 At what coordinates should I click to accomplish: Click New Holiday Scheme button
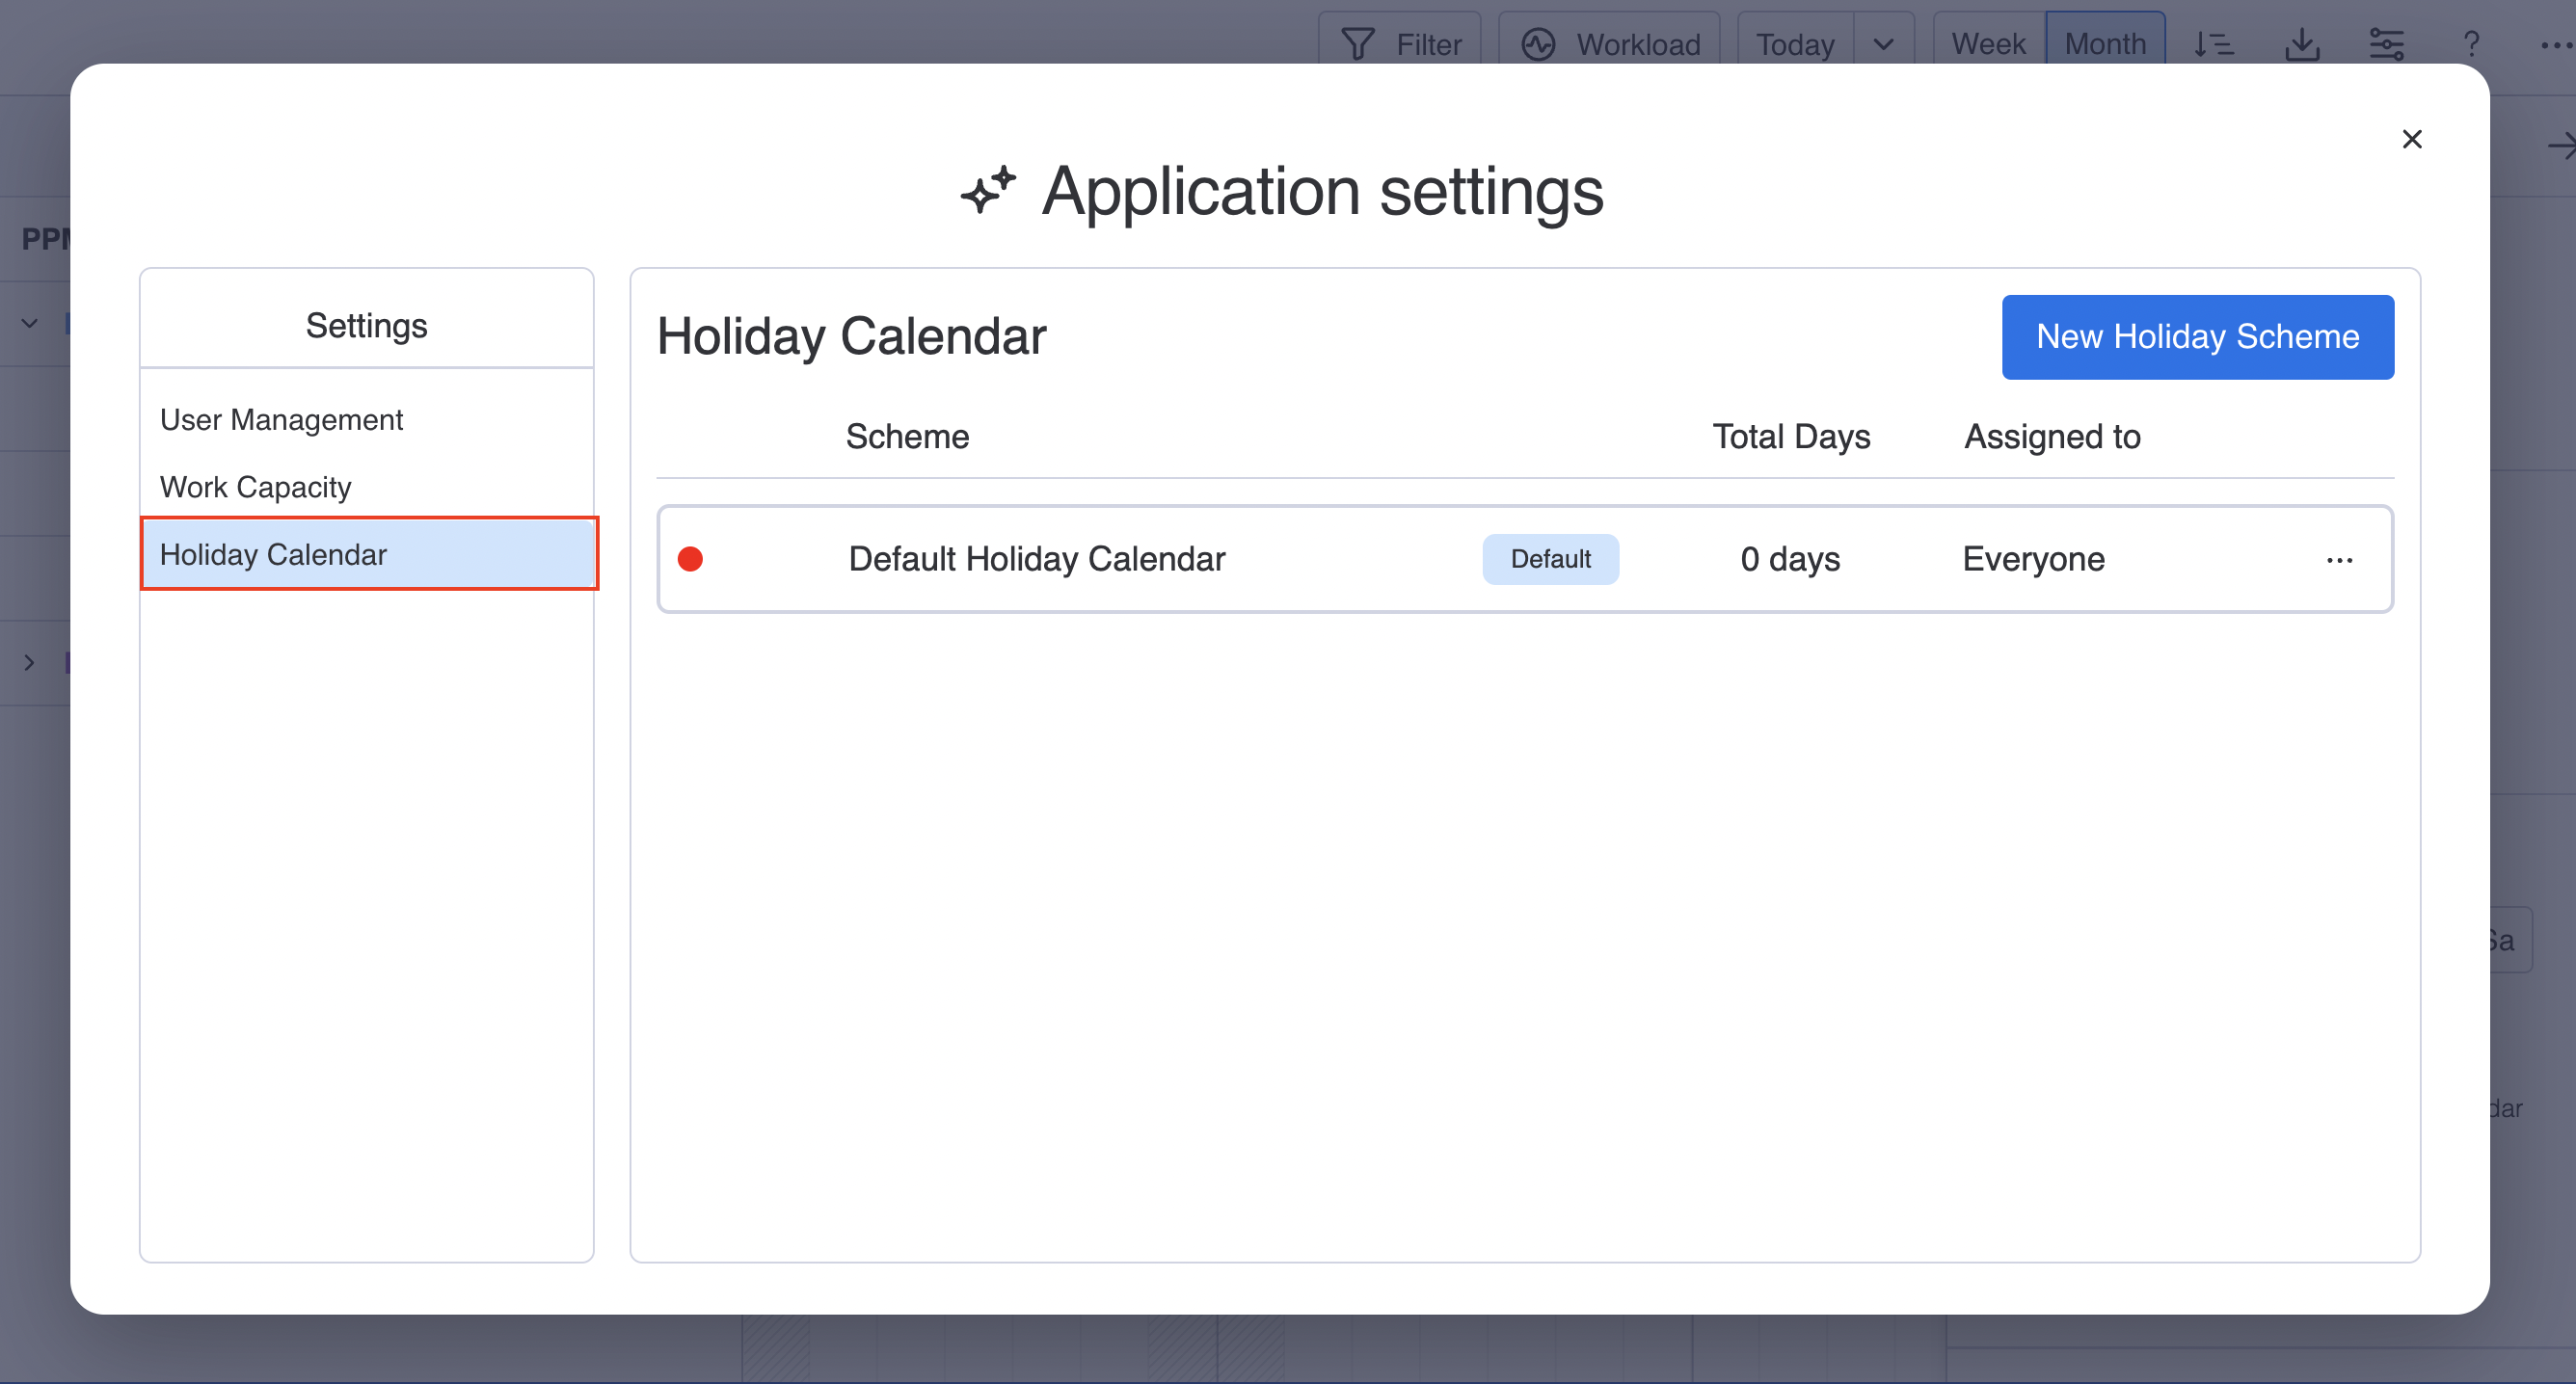pos(2197,337)
